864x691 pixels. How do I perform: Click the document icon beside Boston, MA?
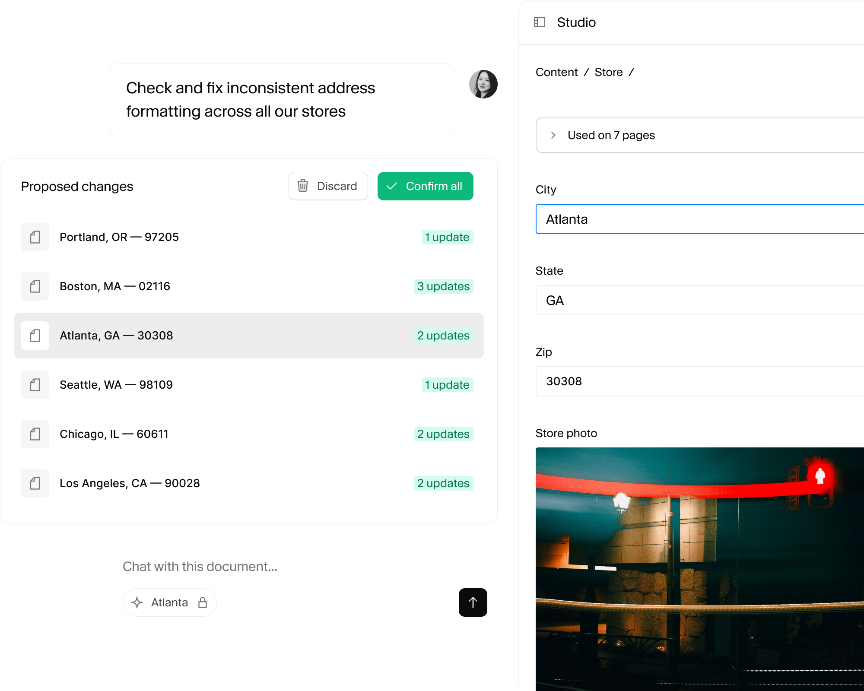(35, 286)
